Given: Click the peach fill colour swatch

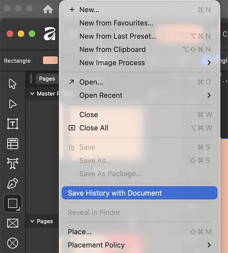Looking at the screenshot, I should (x=50, y=60).
